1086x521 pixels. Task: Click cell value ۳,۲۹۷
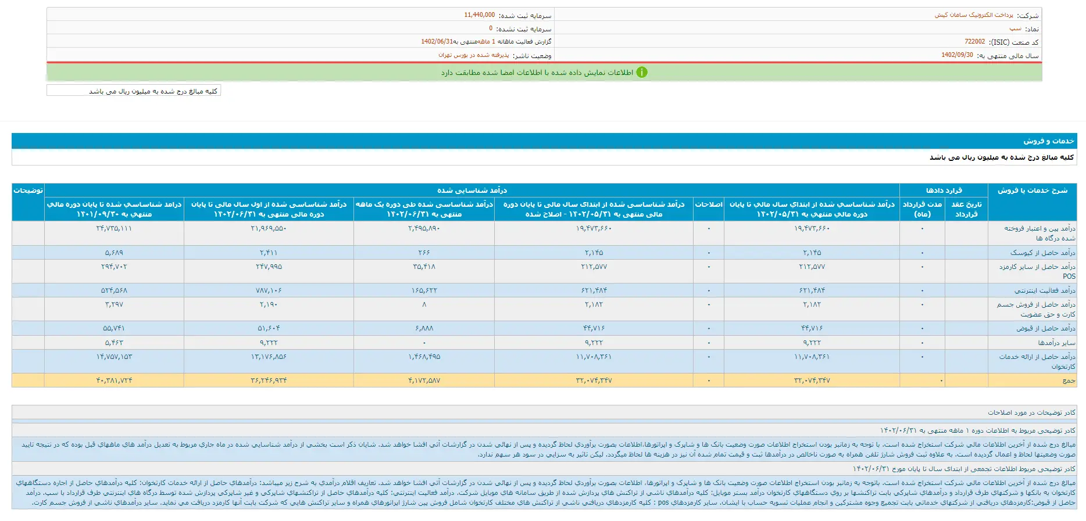[114, 304]
